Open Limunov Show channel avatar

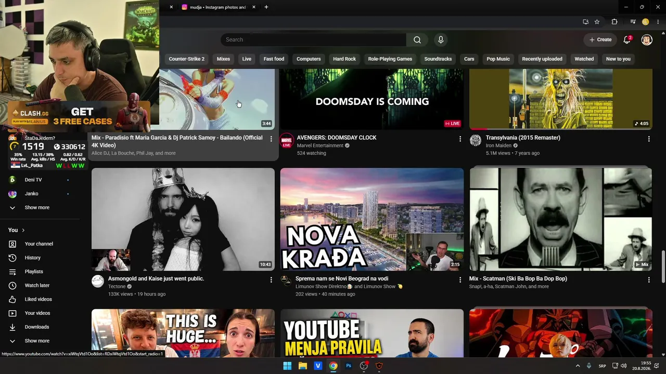[286, 280]
